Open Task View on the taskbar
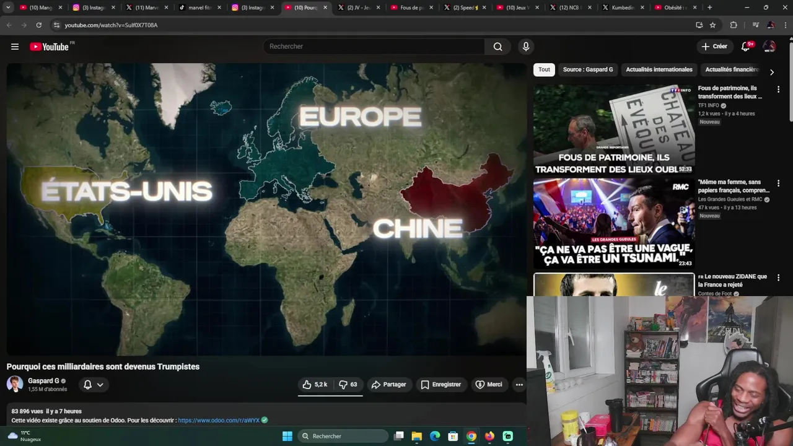The height and width of the screenshot is (446, 793). (x=399, y=436)
